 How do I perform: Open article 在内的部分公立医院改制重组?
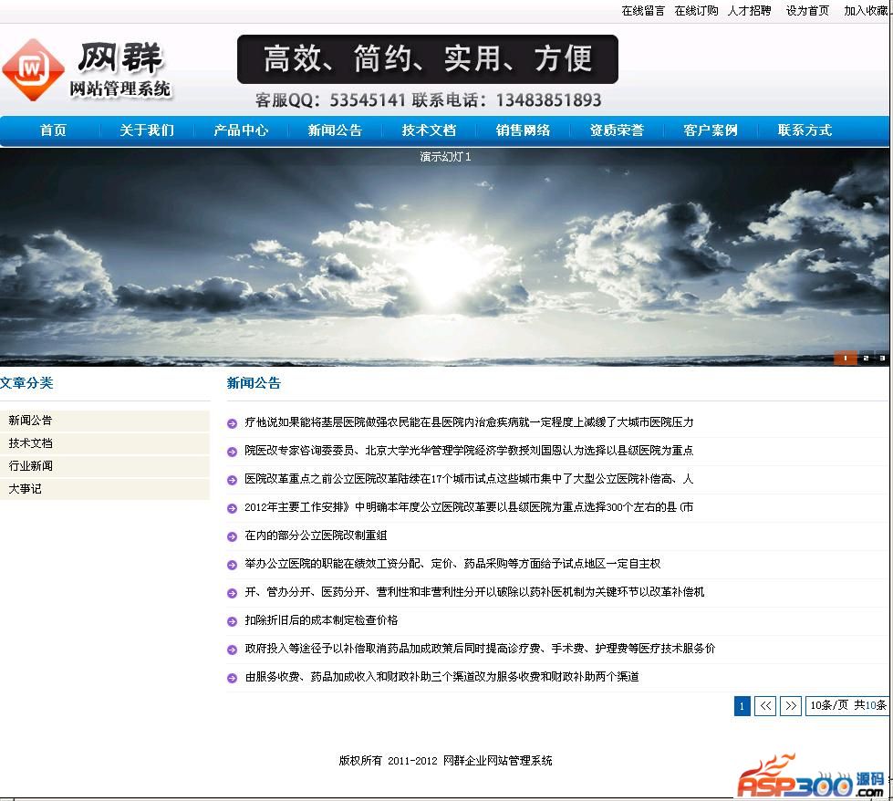(x=317, y=536)
